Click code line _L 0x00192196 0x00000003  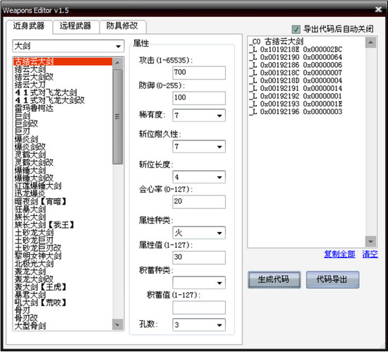tap(296, 112)
